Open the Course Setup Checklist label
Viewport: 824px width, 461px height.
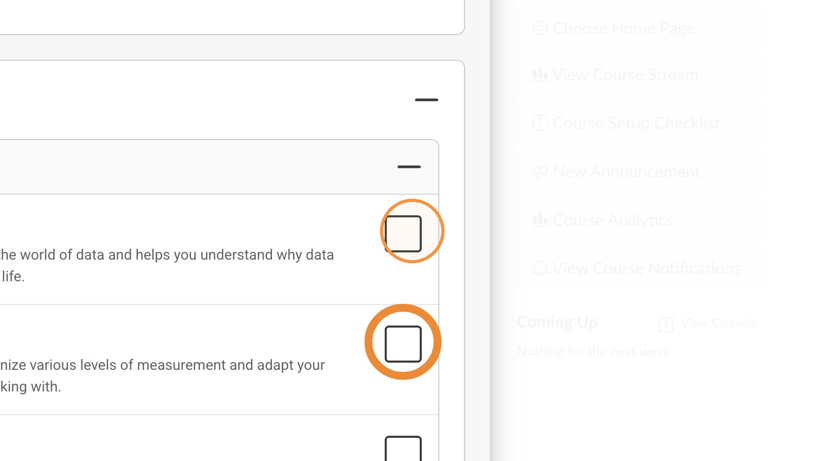636,123
